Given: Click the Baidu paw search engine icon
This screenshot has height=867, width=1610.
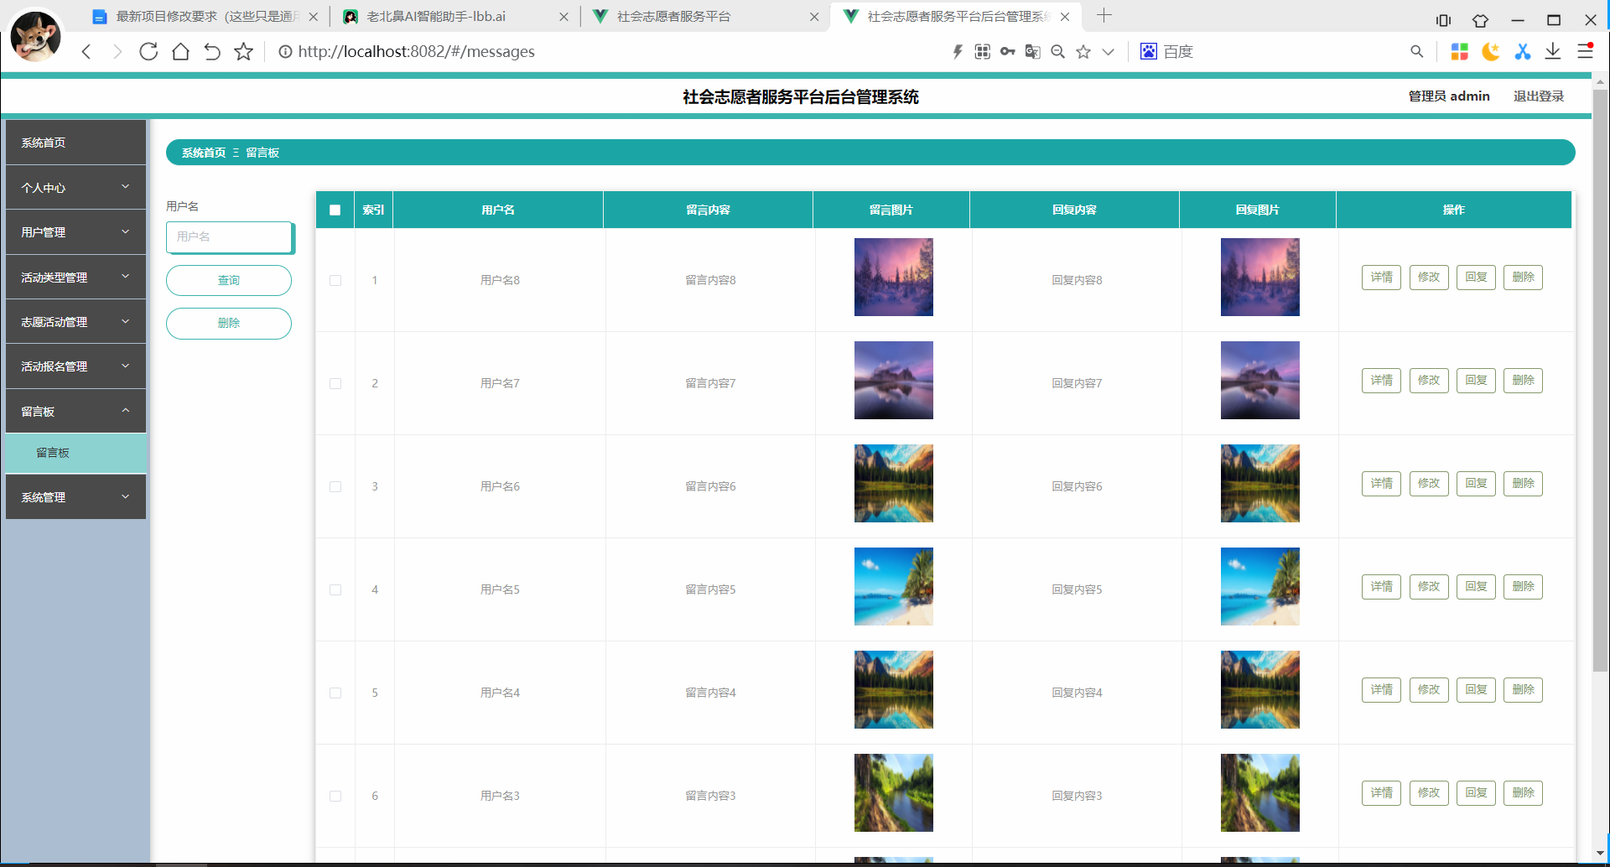Looking at the screenshot, I should (1149, 51).
